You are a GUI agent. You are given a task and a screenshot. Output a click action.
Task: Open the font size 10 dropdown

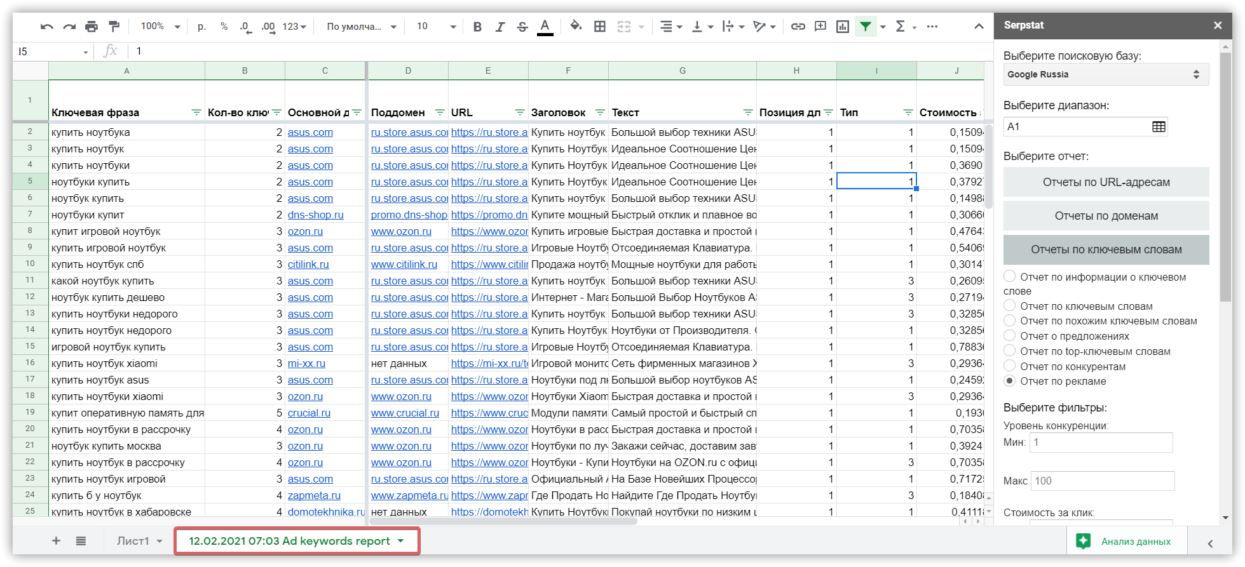click(x=436, y=27)
